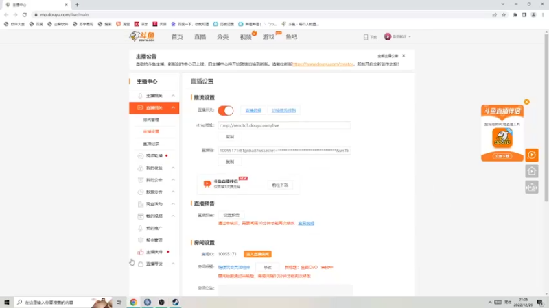Copy the stream key with the button below it

point(230,162)
